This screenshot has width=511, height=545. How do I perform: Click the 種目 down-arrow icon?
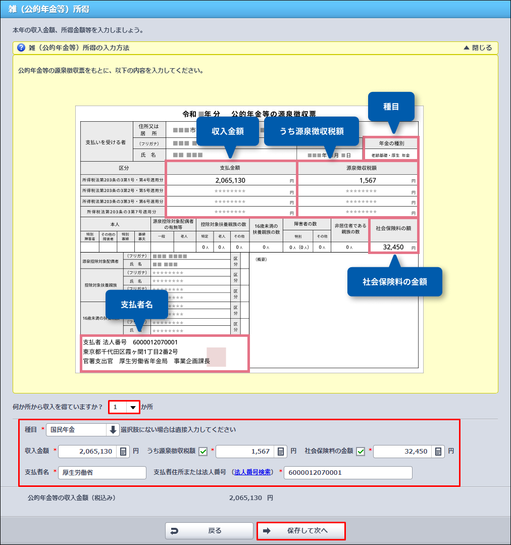coord(112,430)
